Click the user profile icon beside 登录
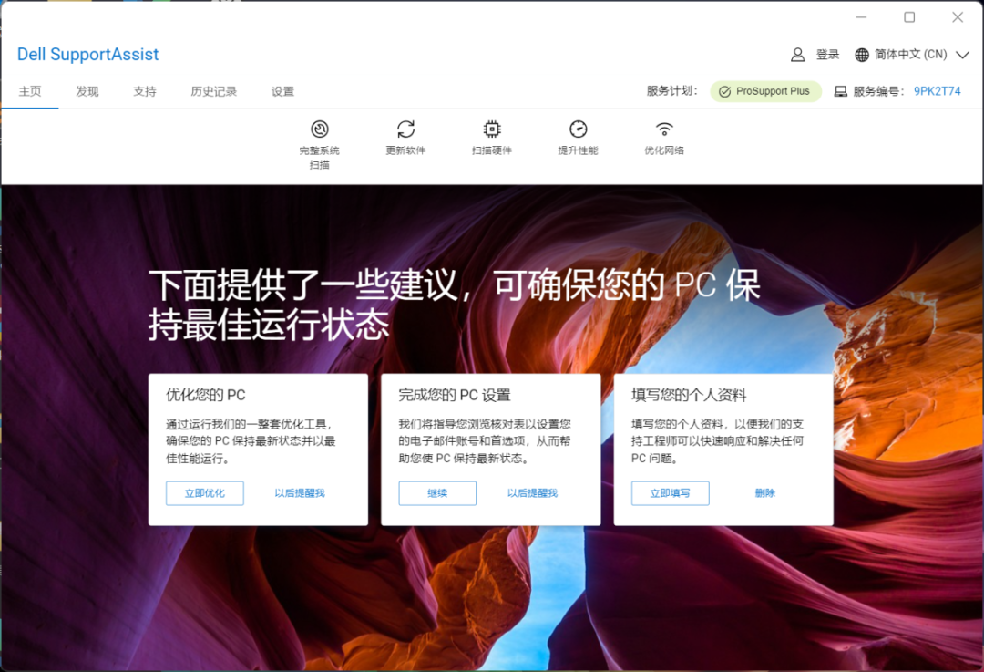Screen dimensions: 984x672 click(x=797, y=55)
